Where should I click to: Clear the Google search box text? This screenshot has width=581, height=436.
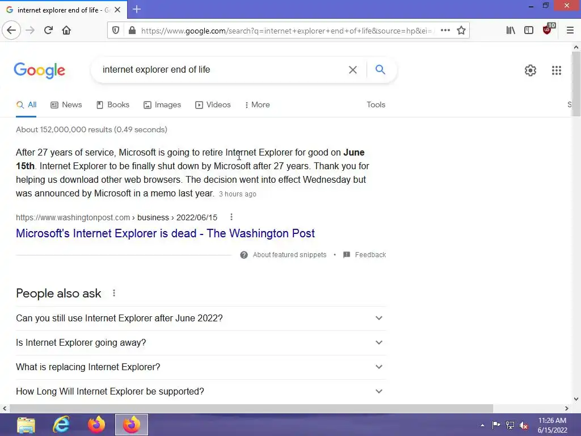[353, 70]
